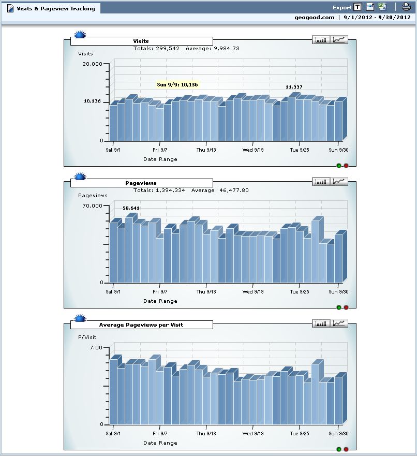The height and width of the screenshot is (456, 417).
Task: Set Average Pageviews per Visit to bars
Action: (x=321, y=323)
